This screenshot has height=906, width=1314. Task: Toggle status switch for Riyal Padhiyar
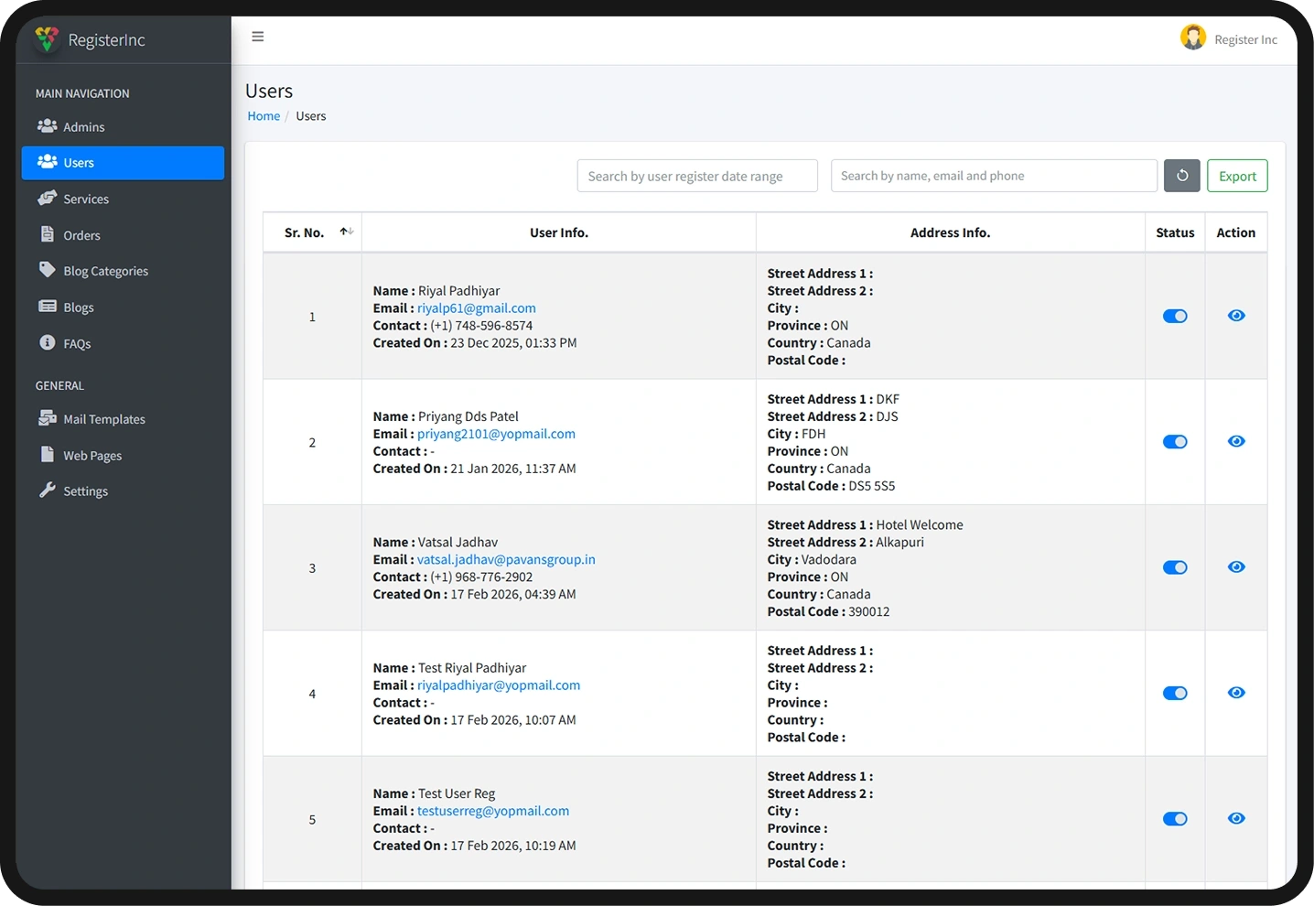click(x=1175, y=316)
